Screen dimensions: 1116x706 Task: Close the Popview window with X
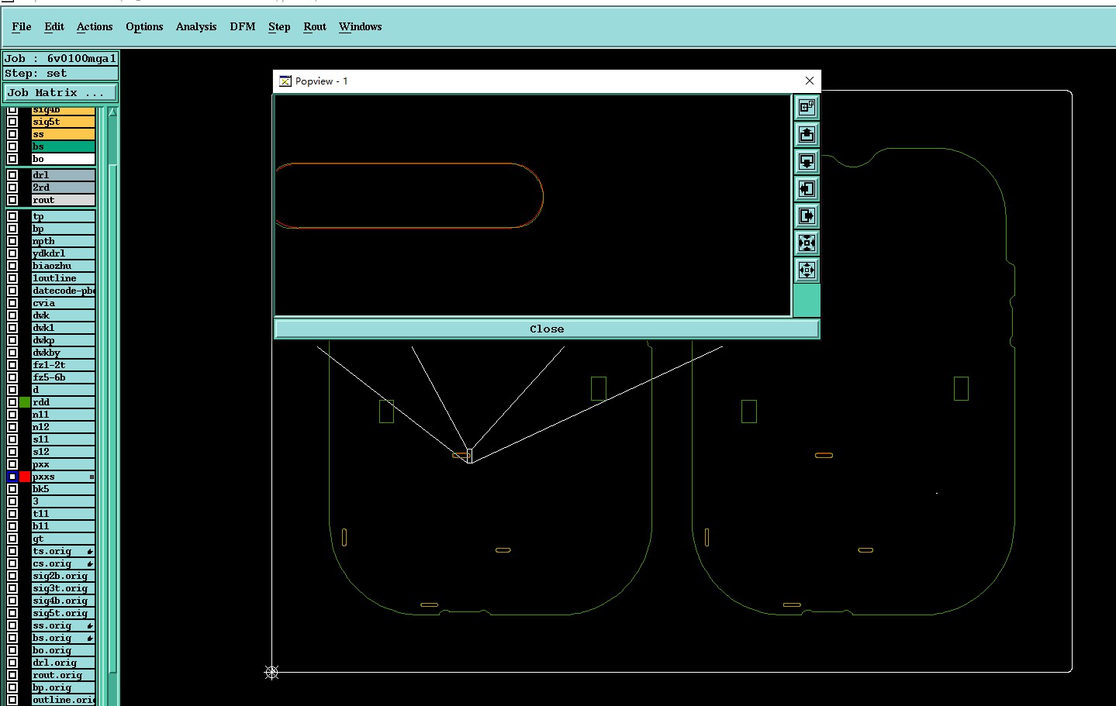[x=810, y=81]
